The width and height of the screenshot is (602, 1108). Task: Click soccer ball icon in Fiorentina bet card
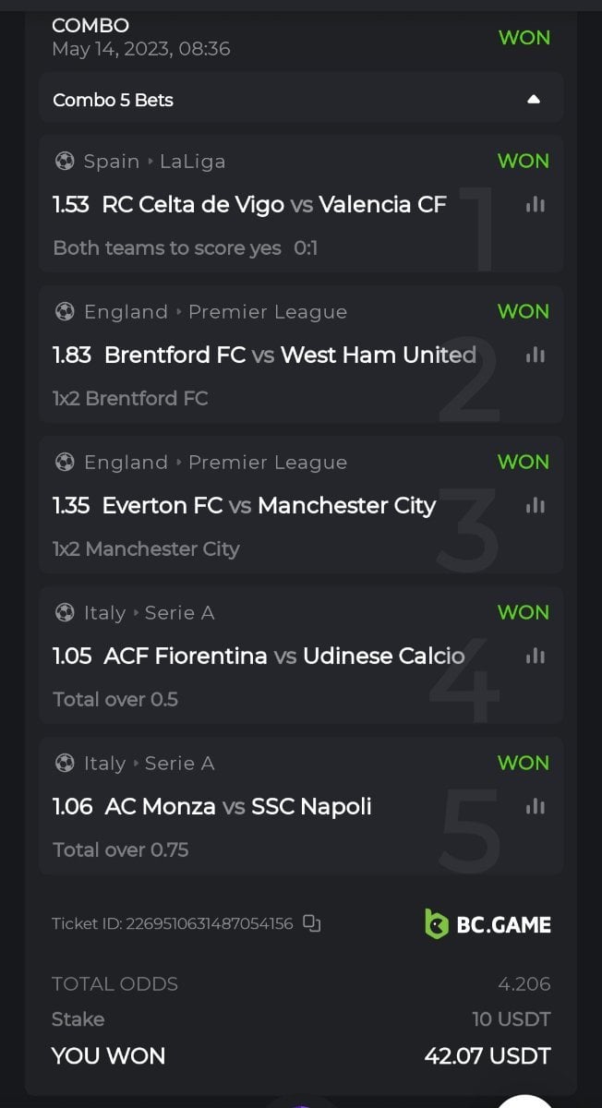(65, 613)
